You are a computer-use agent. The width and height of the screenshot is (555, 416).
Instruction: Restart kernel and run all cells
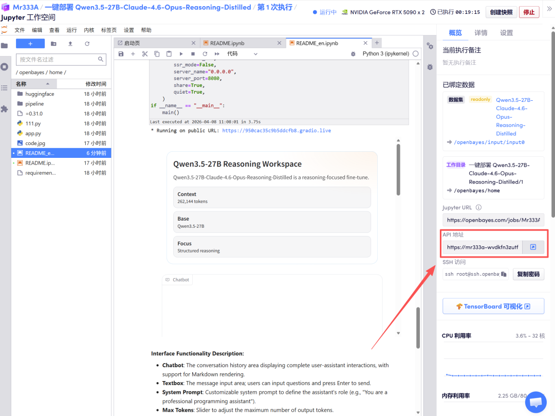(x=217, y=54)
